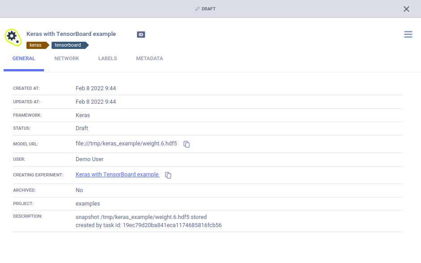Click the description snapshot text
This screenshot has height=263, width=421.
(141, 217)
